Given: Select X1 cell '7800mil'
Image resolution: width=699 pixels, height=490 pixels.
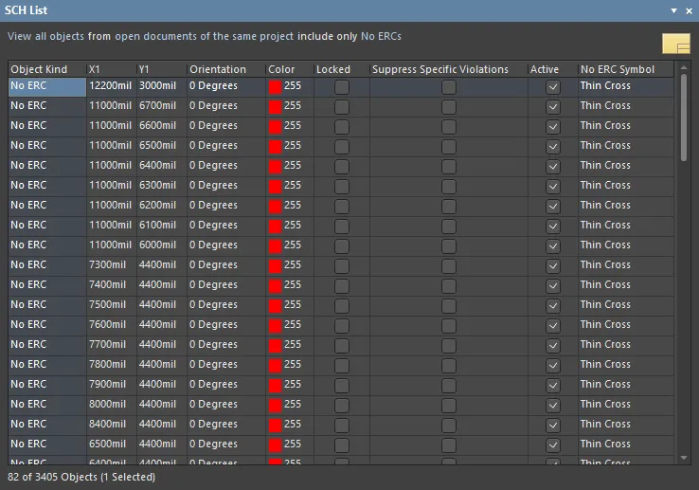Looking at the screenshot, I should (x=112, y=366).
